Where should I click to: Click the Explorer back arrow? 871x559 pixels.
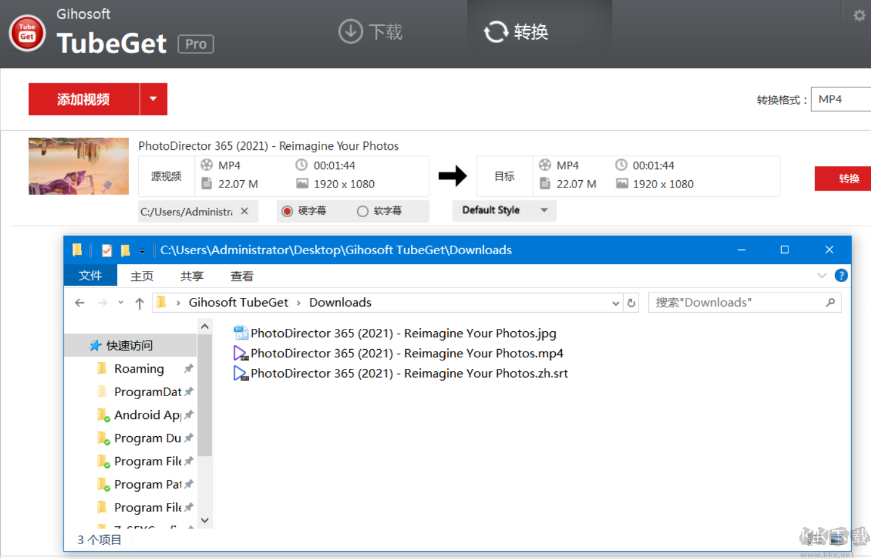(80, 302)
